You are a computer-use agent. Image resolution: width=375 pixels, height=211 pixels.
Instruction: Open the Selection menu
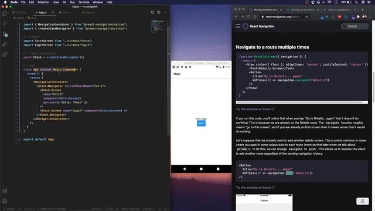43,2
